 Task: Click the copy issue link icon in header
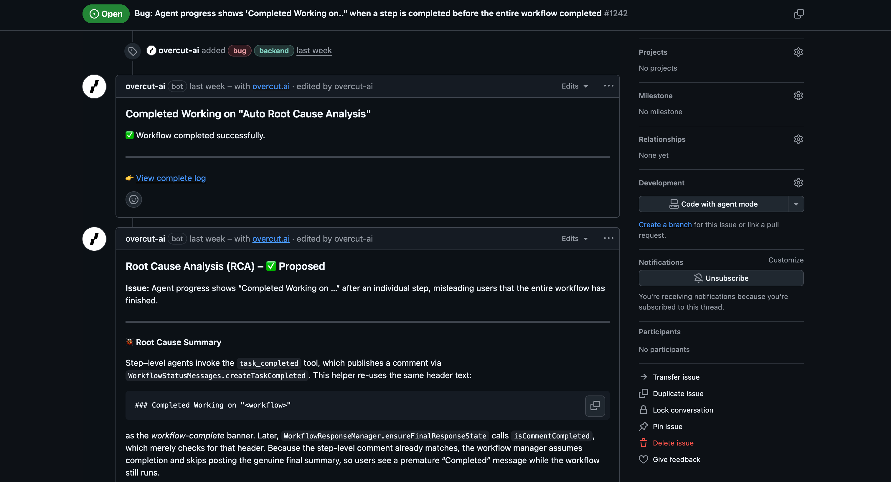pos(799,14)
